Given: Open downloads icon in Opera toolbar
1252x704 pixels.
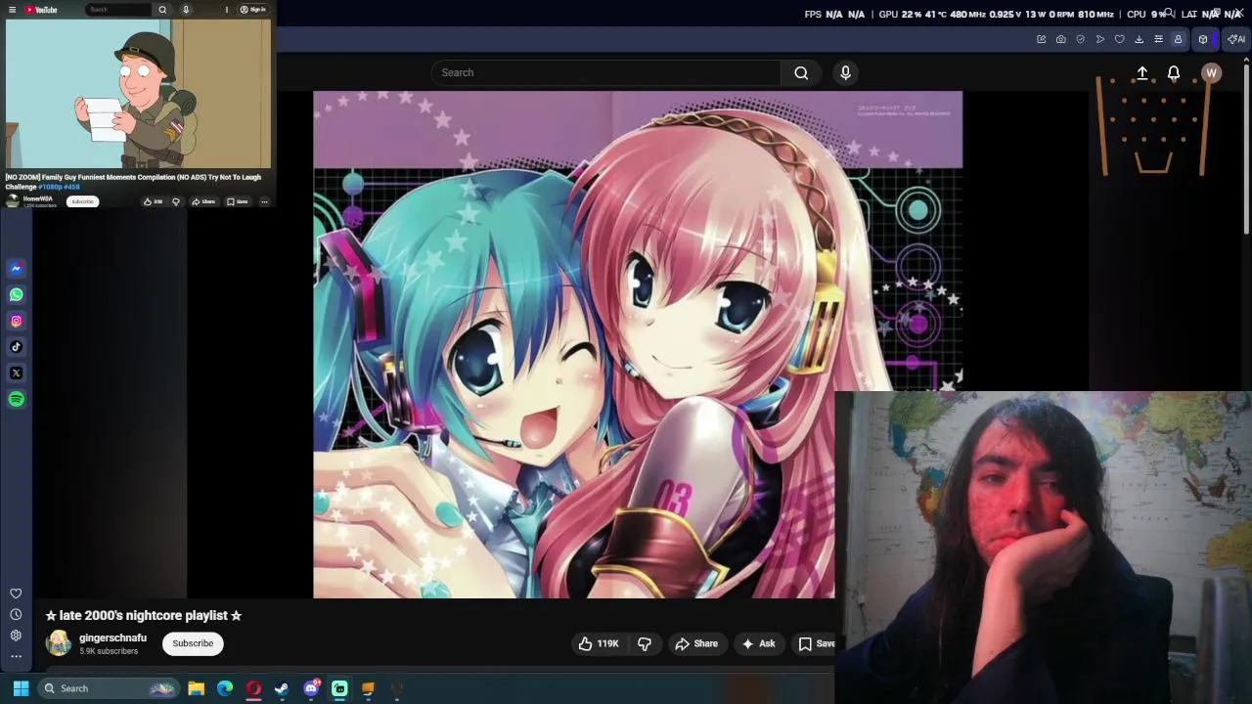Looking at the screenshot, I should 1139,39.
